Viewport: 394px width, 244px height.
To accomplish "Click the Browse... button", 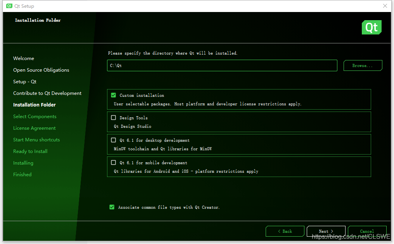I will click(x=363, y=65).
